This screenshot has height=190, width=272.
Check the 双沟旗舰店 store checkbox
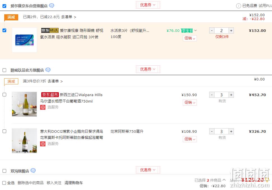click(x=4, y=171)
